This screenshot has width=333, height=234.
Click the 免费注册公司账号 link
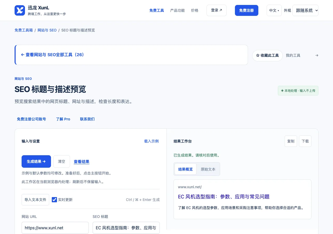31,119
